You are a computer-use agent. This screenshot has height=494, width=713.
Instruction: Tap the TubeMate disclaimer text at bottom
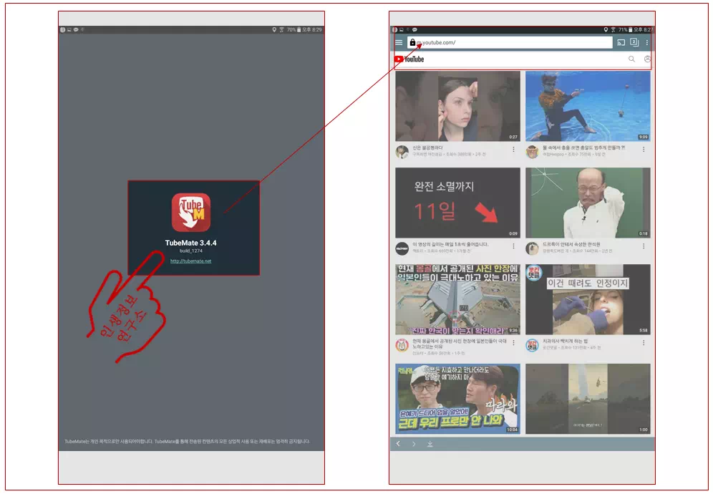188,441
